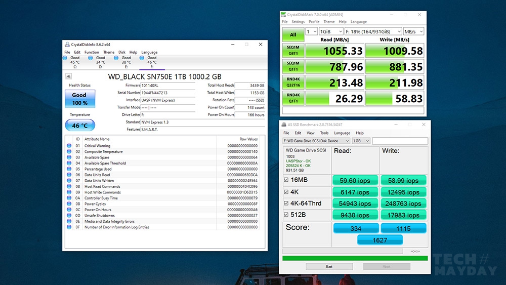Open the Profile menu in CrystalDiskMark
This screenshot has height=285, width=506.
314,22
